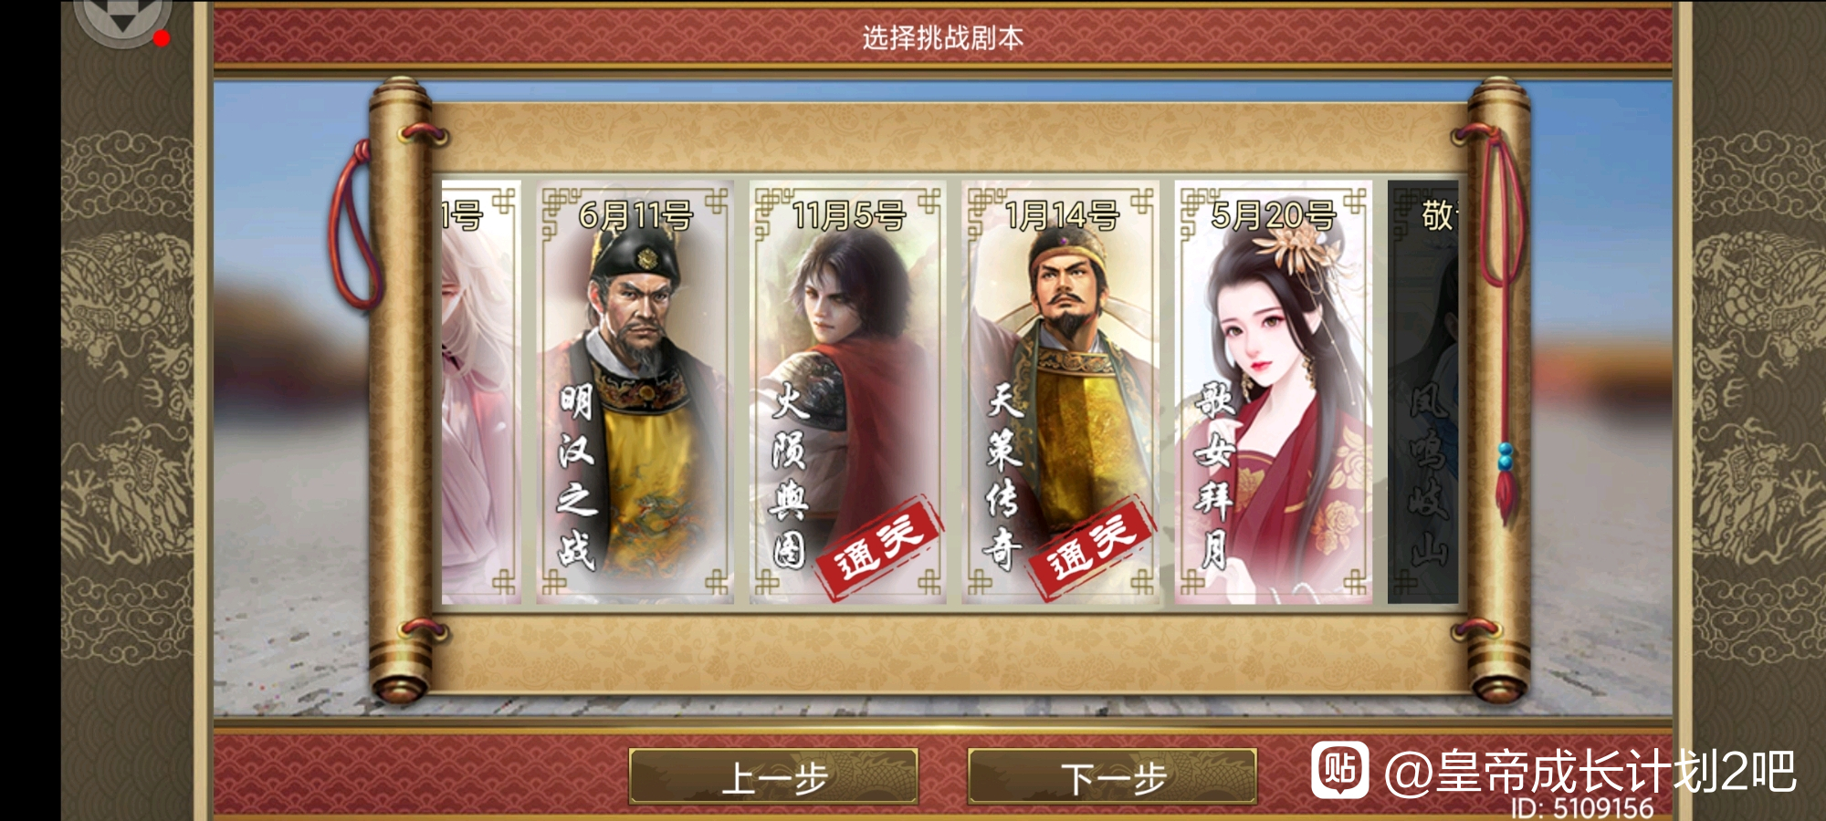Tap the down-arrow icon in top-left corner
This screenshot has width=1826, height=821.
(122, 16)
